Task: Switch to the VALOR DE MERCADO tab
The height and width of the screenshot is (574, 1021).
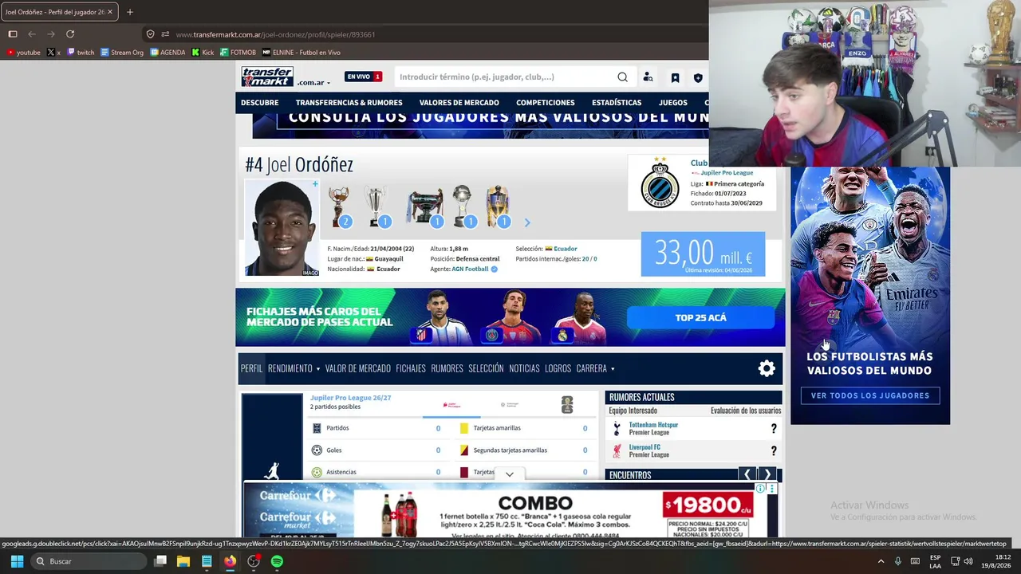Action: [x=358, y=368]
